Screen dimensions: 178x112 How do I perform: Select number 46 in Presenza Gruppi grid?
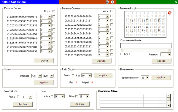pyautogui.click(x=147, y=24)
